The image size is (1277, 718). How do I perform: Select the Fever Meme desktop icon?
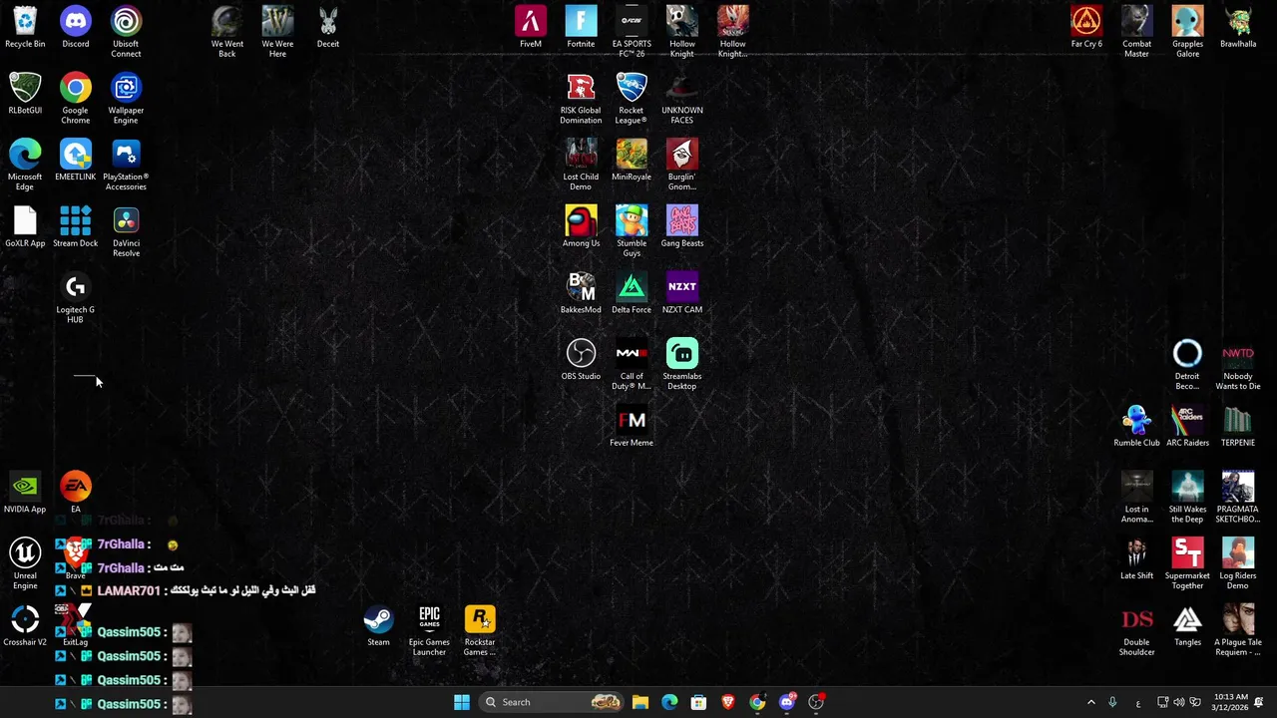tap(632, 427)
